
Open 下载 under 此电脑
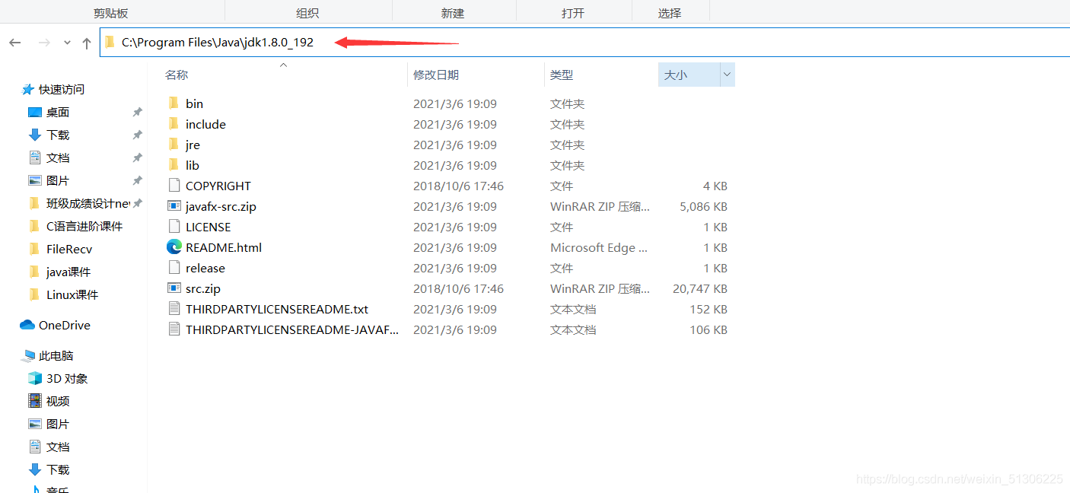pyautogui.click(x=58, y=469)
